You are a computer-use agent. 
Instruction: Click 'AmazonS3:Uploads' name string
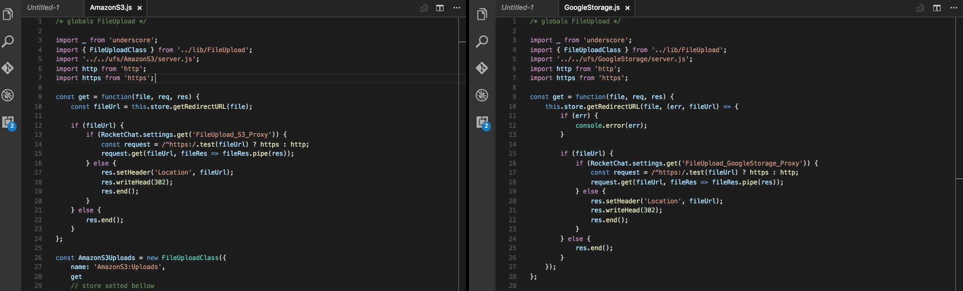click(x=127, y=267)
